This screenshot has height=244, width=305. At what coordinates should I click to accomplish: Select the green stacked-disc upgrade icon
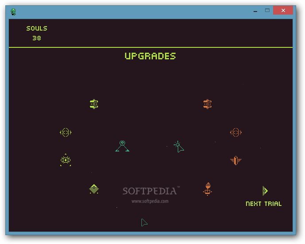click(94, 104)
